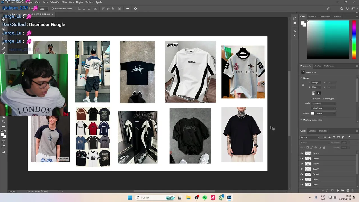Viewport: 359px width, 202px height.
Task: Open the Vista menu
Action: click(x=71, y=2)
